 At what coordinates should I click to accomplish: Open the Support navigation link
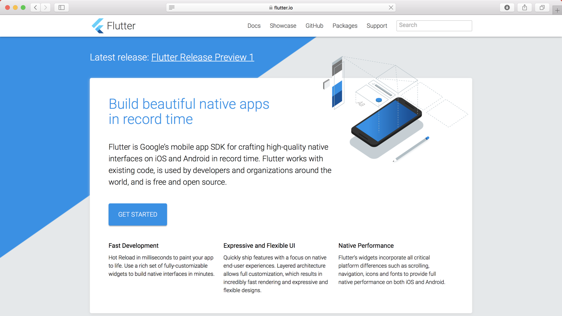click(x=377, y=26)
